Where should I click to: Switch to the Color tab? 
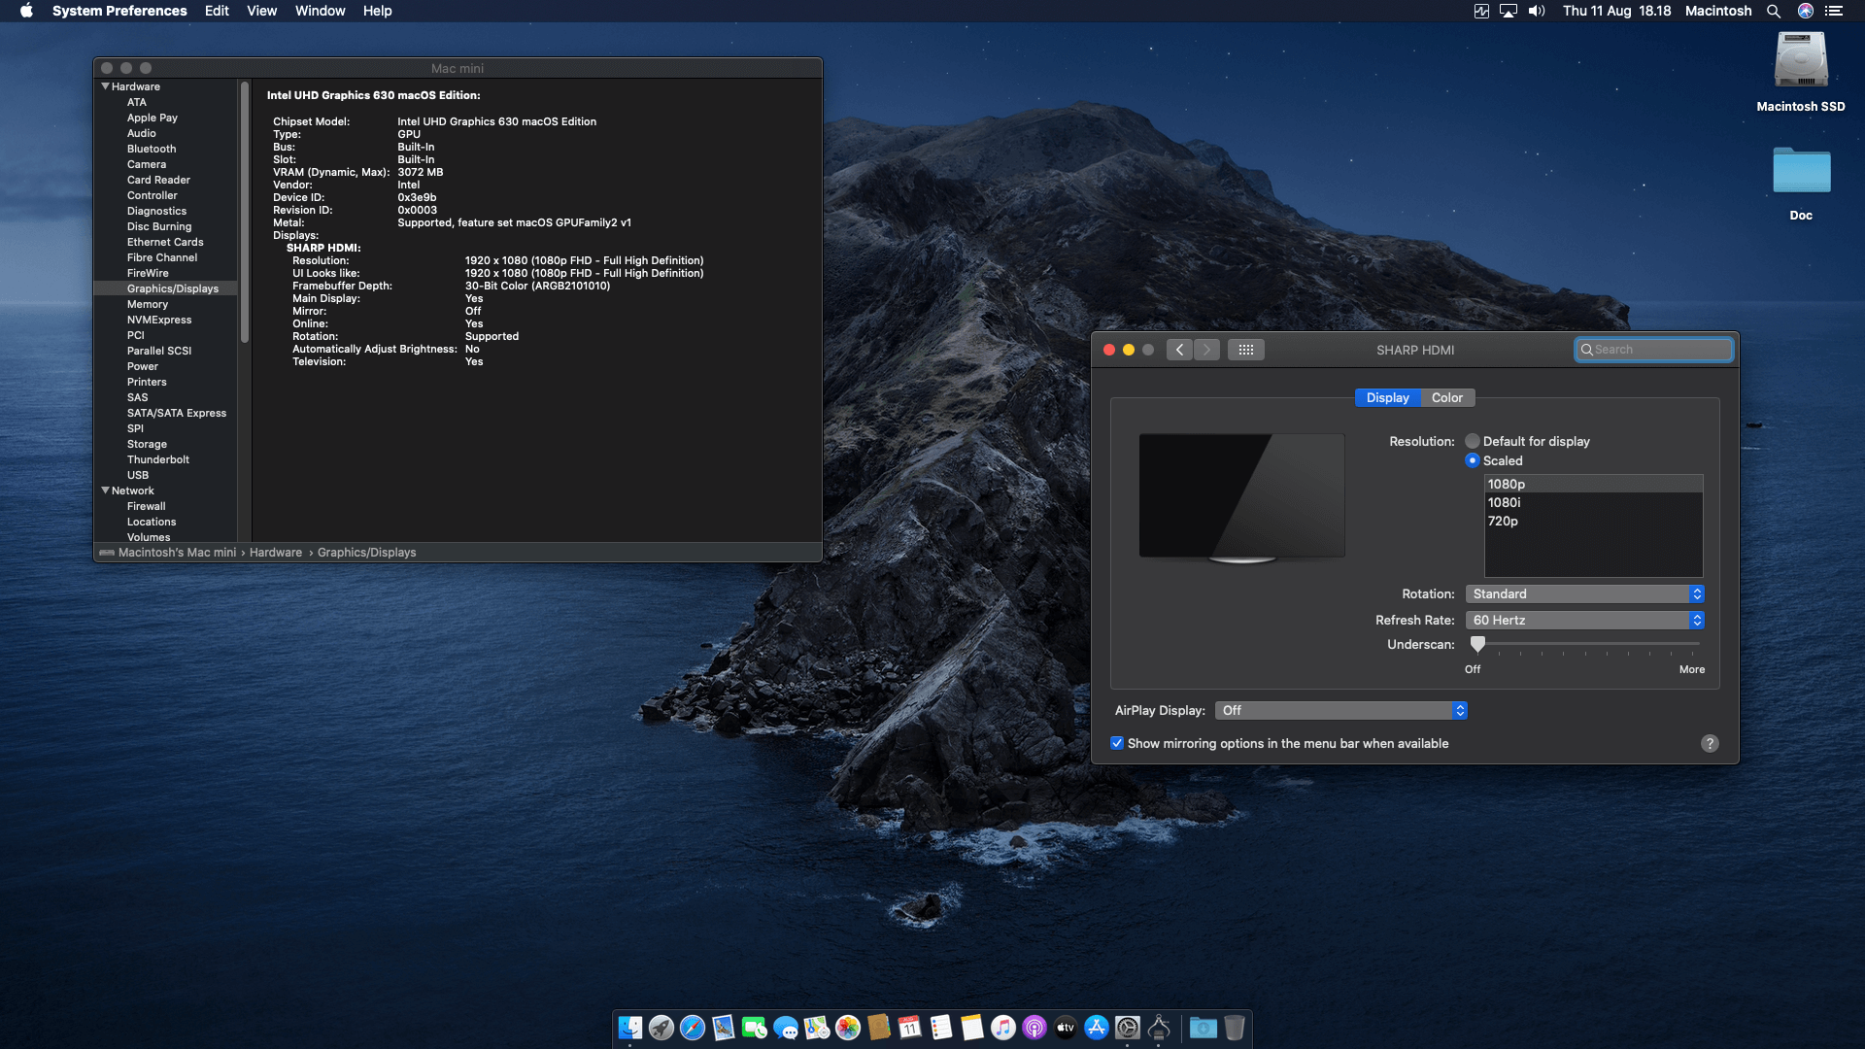click(1446, 397)
